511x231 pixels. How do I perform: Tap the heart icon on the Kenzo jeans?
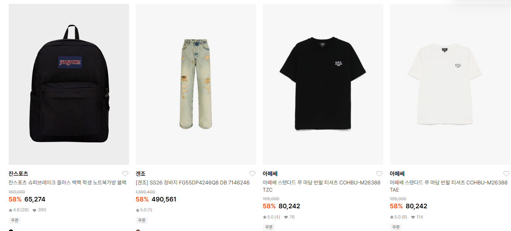pos(252,174)
